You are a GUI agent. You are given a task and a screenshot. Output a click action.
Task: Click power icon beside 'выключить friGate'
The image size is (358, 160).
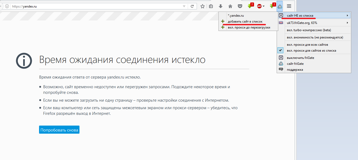point(281,58)
